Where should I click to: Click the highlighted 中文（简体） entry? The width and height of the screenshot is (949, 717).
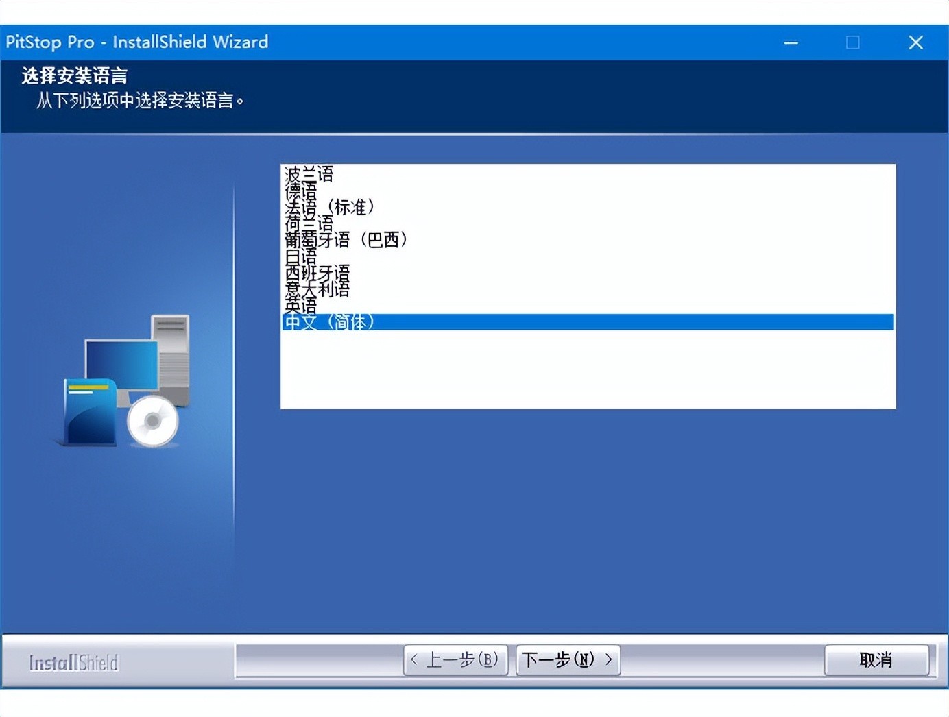[x=588, y=321]
